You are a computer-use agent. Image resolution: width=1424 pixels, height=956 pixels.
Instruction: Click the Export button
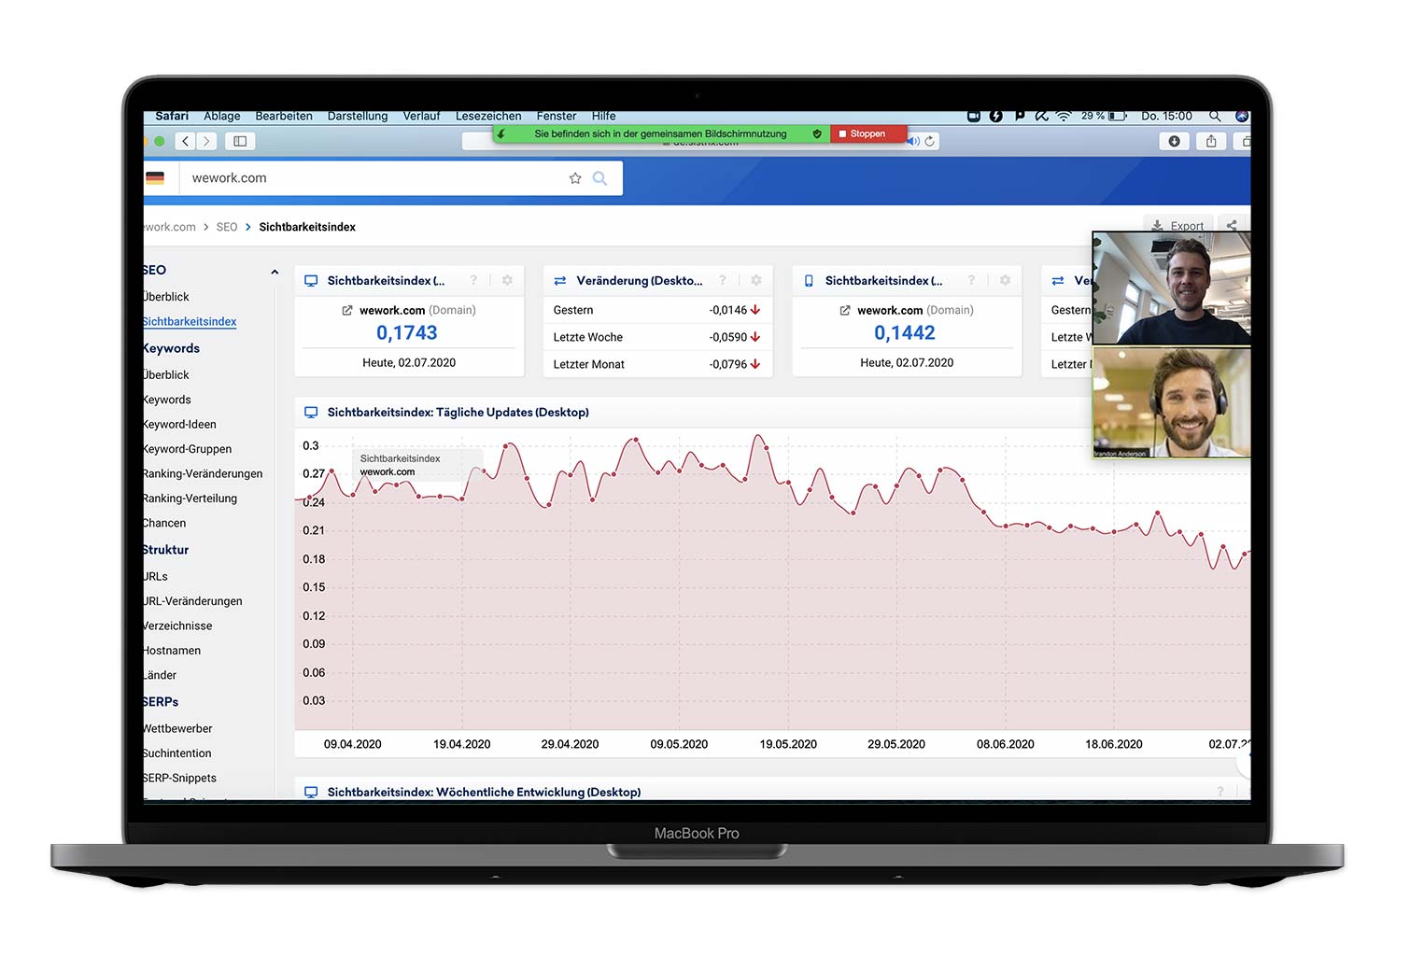point(1177,226)
